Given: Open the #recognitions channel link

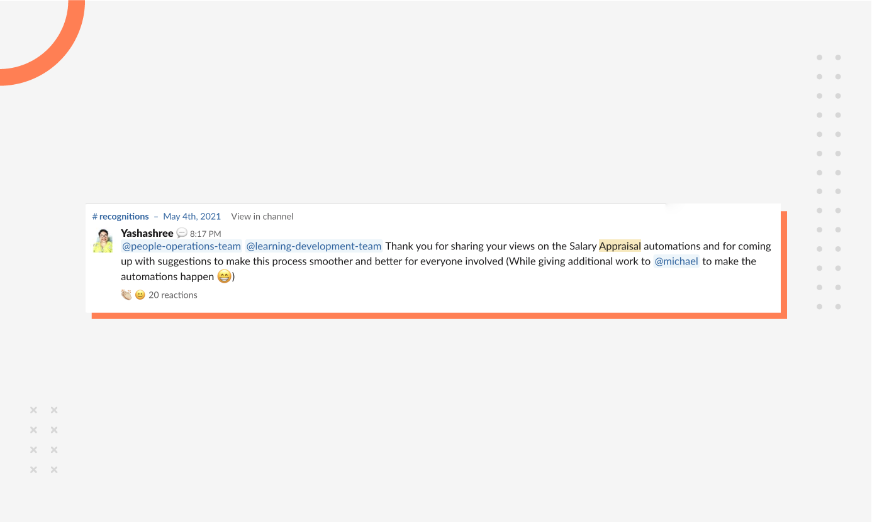Looking at the screenshot, I should (121, 216).
